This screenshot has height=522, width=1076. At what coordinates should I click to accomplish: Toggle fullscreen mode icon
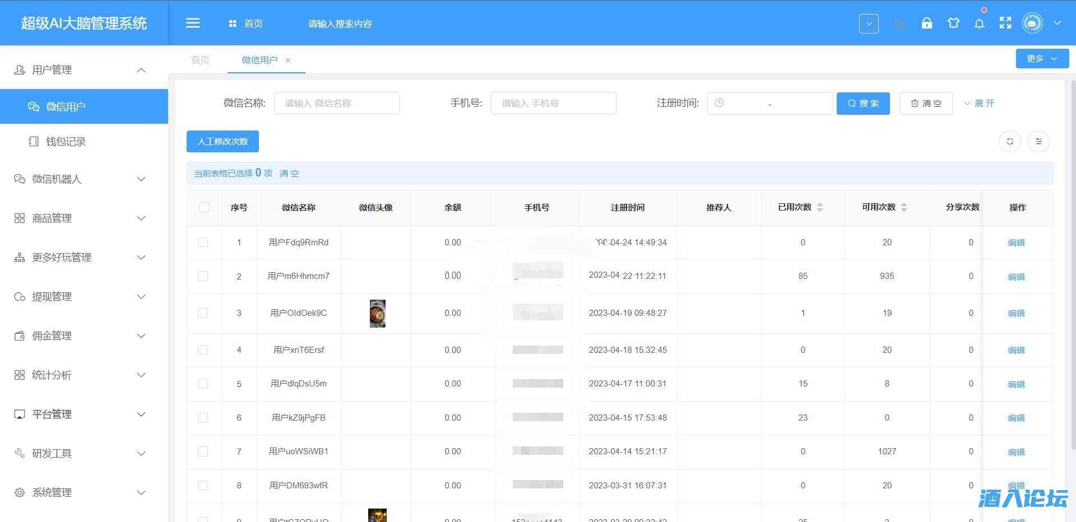1005,23
